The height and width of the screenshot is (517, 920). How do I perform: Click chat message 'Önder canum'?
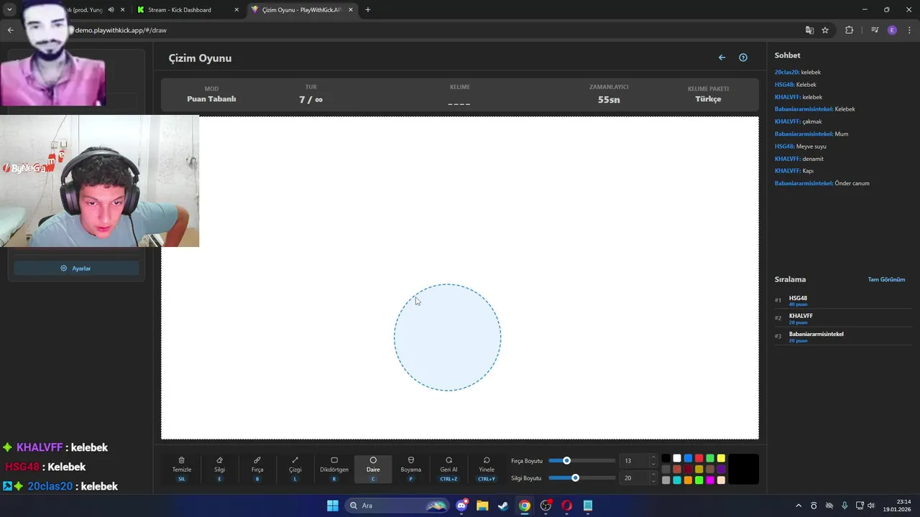(x=852, y=183)
